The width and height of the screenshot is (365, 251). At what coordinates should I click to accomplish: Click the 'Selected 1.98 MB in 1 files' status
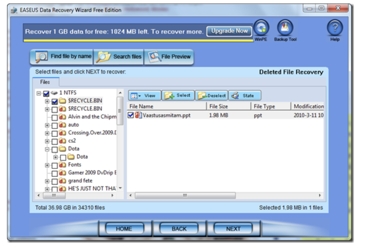pos(291,208)
